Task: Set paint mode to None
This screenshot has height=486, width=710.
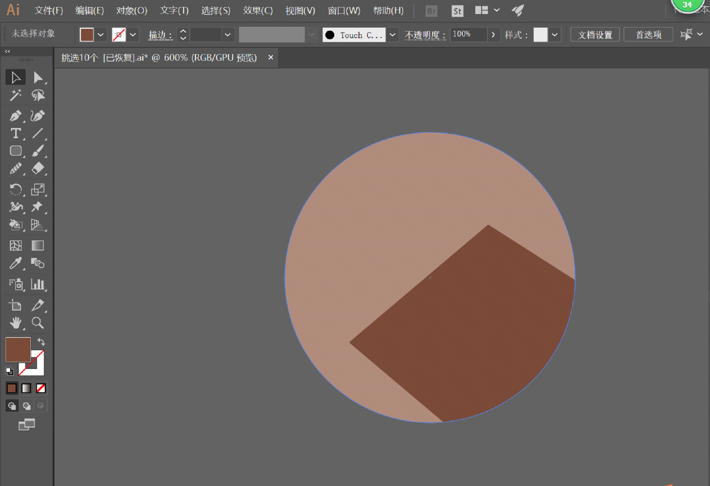Action: point(41,388)
